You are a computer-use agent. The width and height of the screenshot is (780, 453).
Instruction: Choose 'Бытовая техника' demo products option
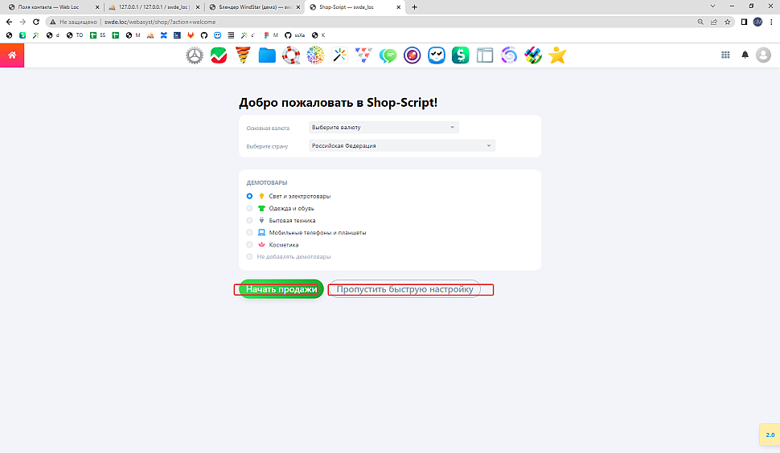pos(250,220)
